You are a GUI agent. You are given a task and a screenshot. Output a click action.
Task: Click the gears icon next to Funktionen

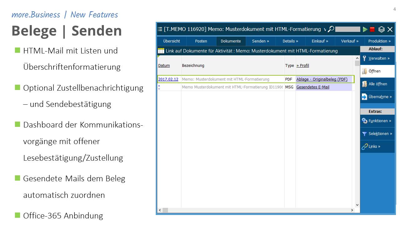pos(364,121)
